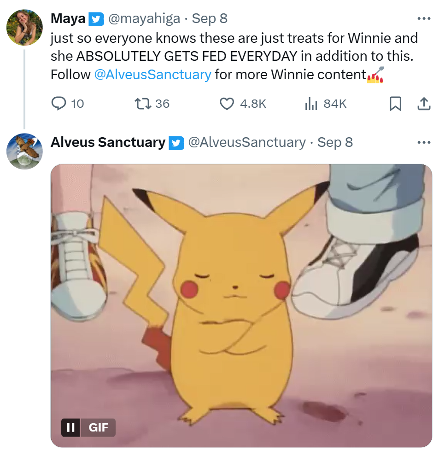
Task: Click Alveus Sanctuary's verified badge
Action: 177,143
